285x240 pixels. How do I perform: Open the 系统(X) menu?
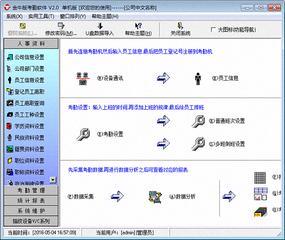click(x=14, y=16)
